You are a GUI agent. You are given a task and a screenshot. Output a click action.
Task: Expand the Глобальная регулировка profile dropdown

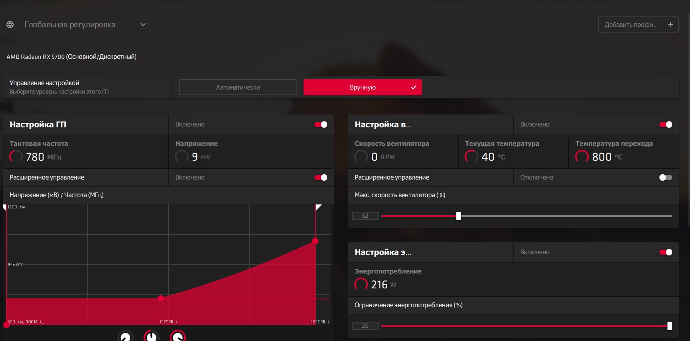143,25
